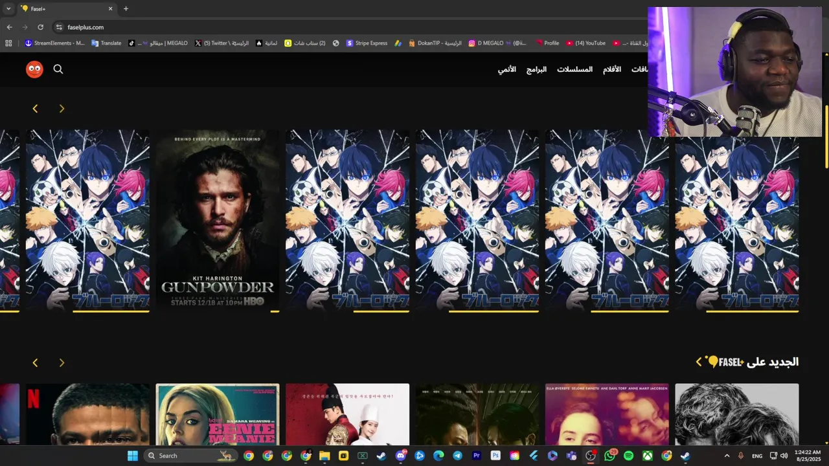This screenshot has height=466, width=829.
Task: Switch ENG input language indicator
Action: pyautogui.click(x=757, y=456)
